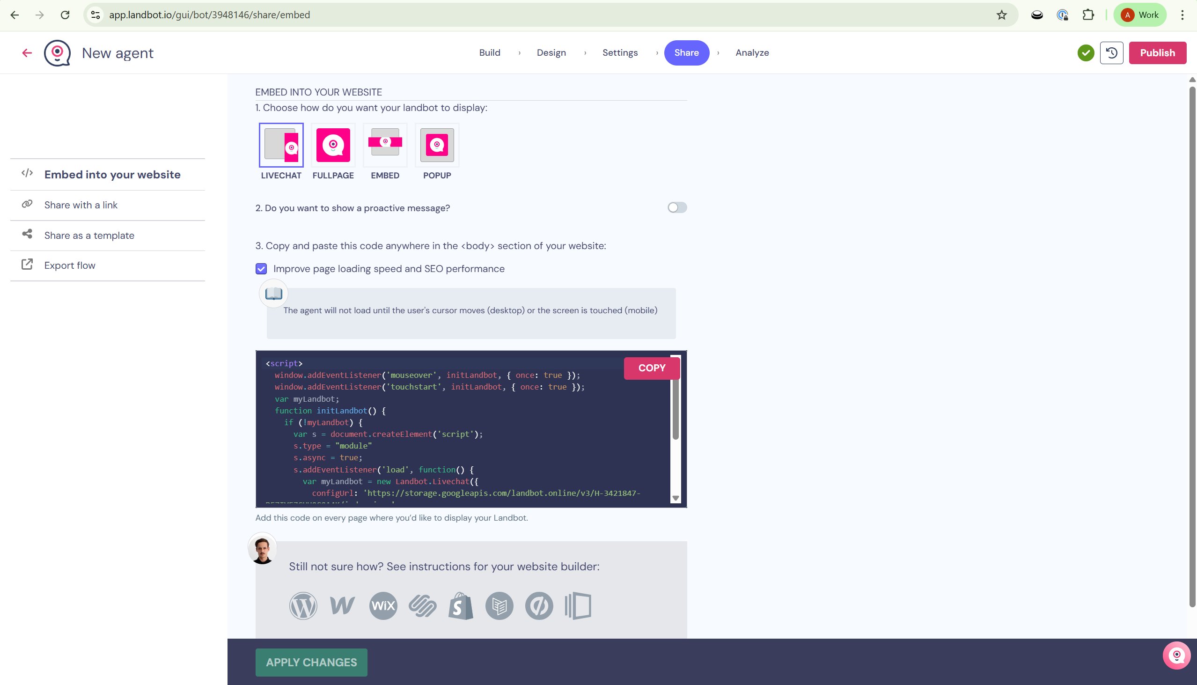Click 'Add this code on every page' text
Screen dimensions: 1197x685
coord(391,518)
